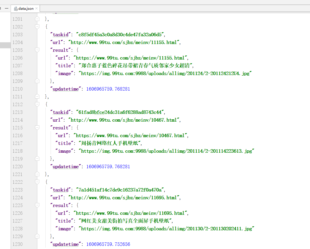The width and height of the screenshot is (310, 249).
Task: Click https url ending 11155.html on line 1206
Action: (130, 58)
